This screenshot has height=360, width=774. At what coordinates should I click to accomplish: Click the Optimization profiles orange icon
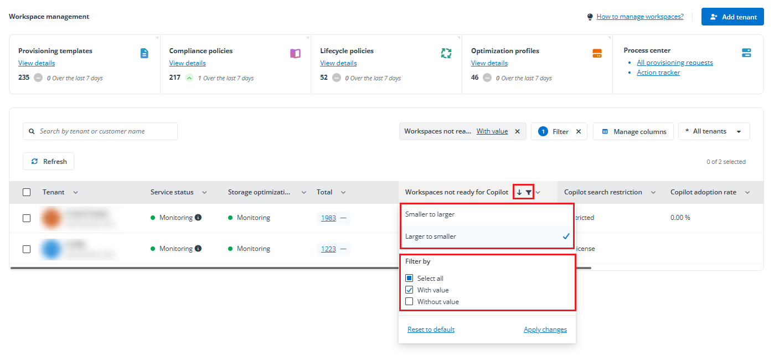[x=597, y=53]
